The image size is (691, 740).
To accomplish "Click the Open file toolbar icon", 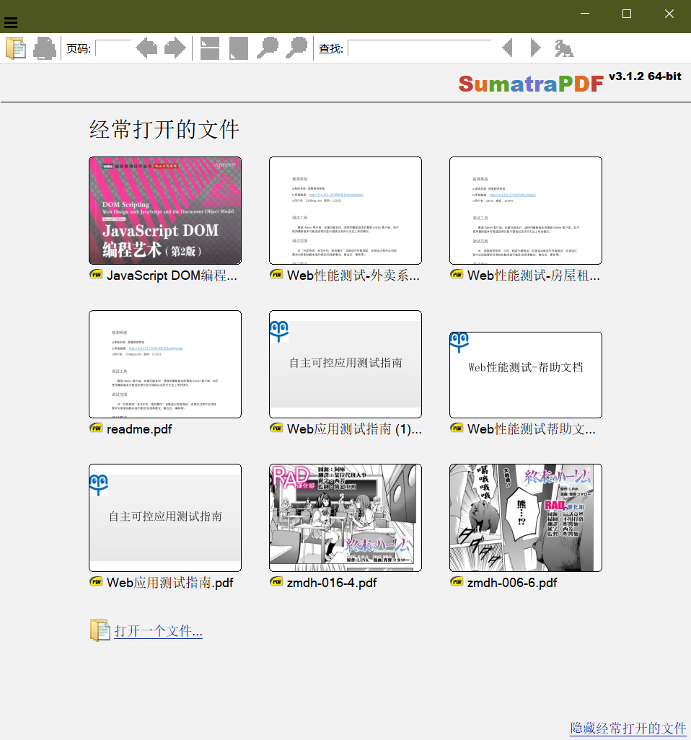I will [16, 48].
